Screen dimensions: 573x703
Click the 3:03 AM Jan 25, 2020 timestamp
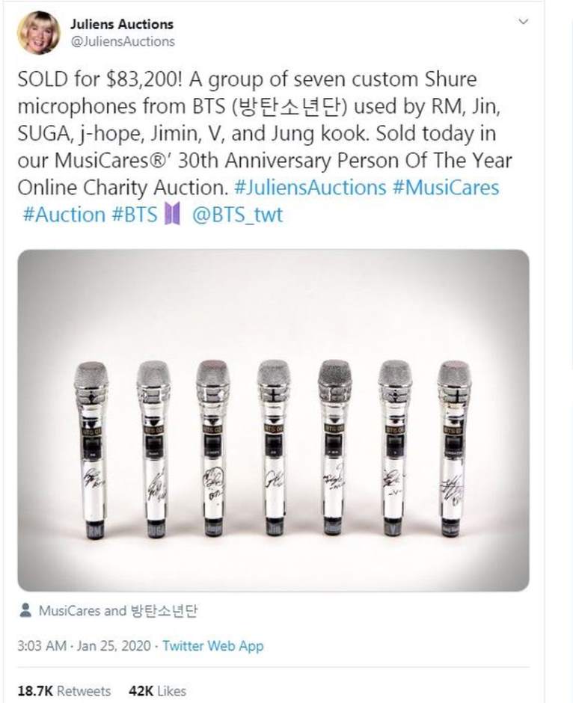[x=86, y=645]
